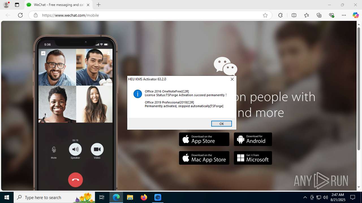
Task: Switch to HEU KMS Activator taskbar icon
Action: [158, 197]
